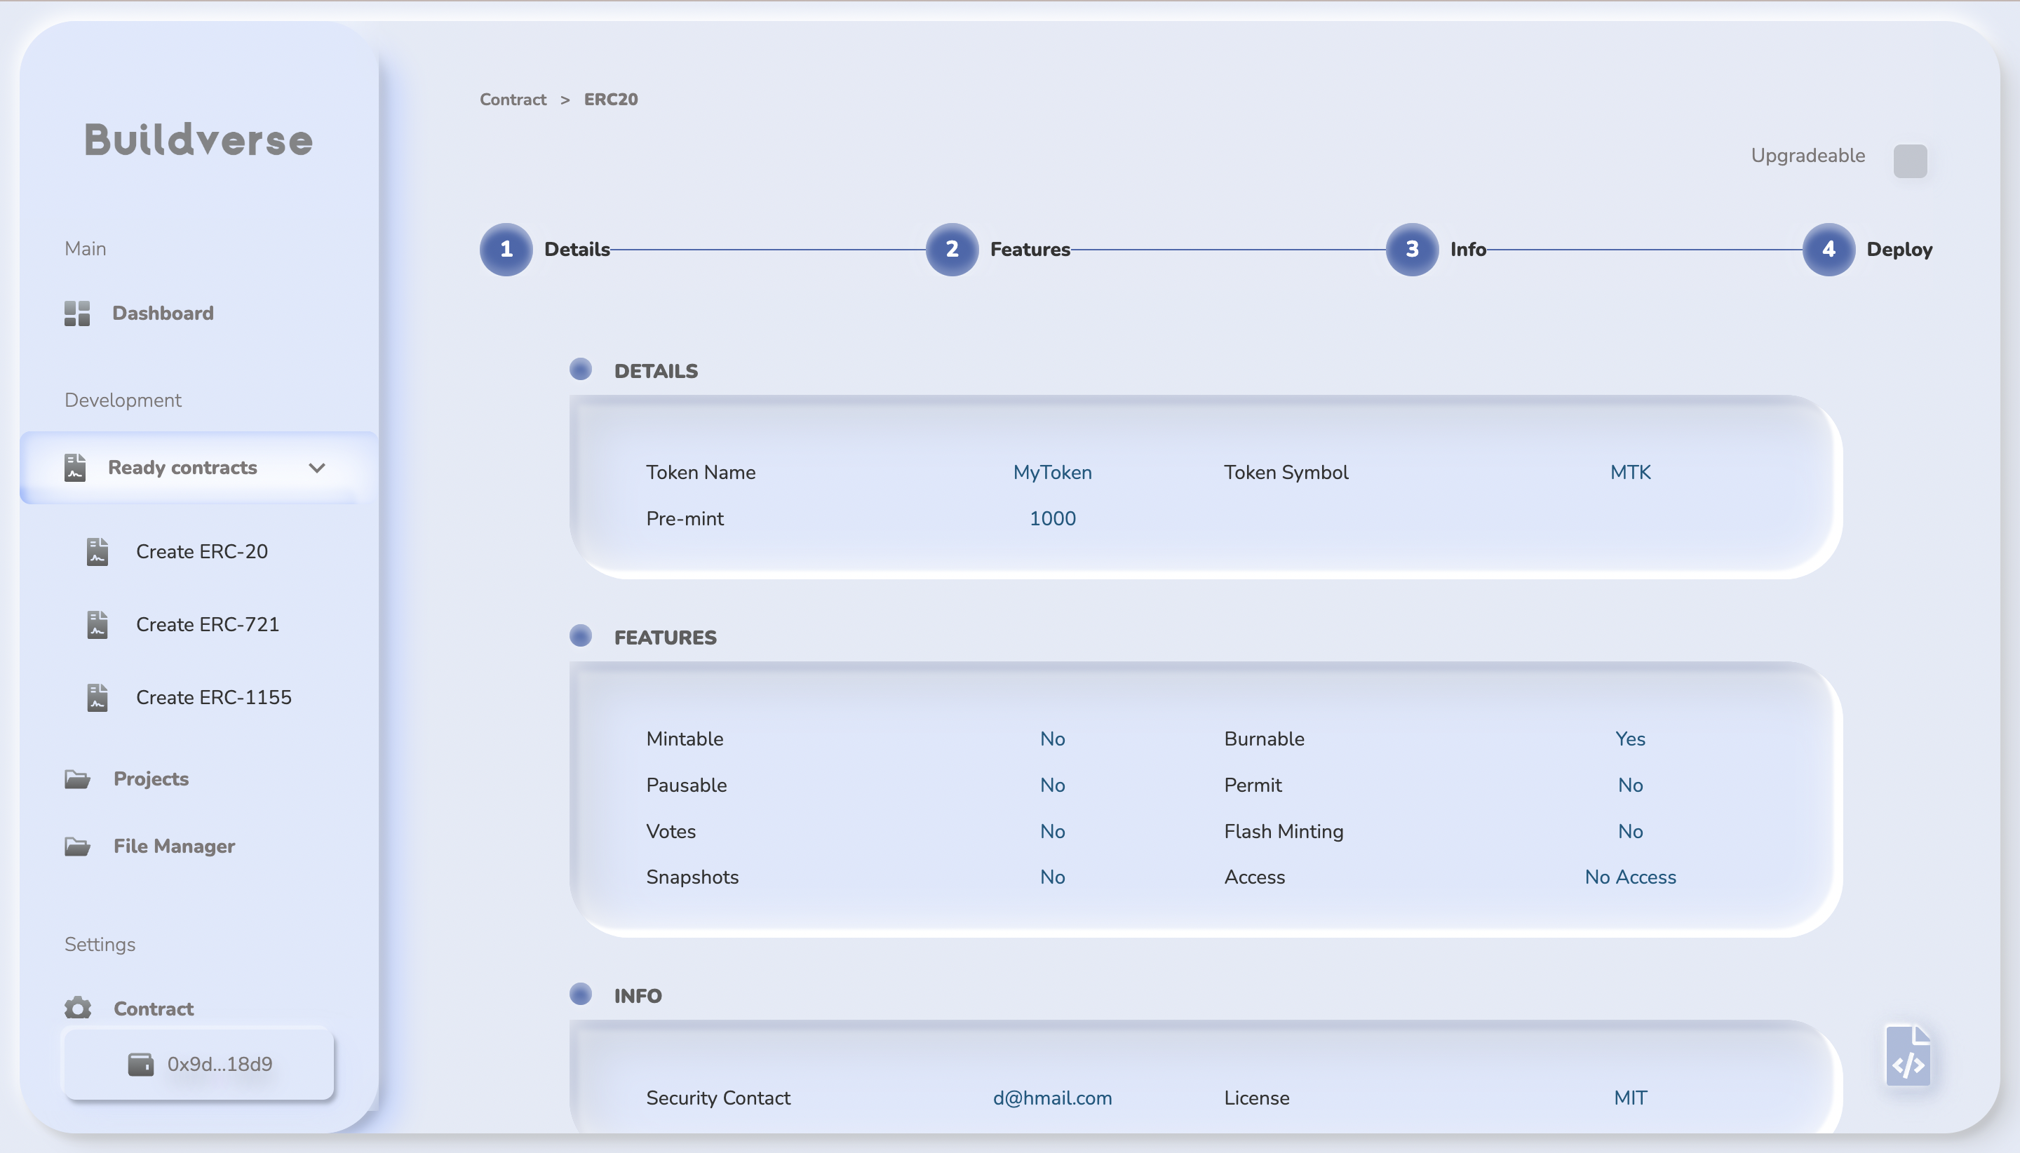Open the code view file icon

click(x=1908, y=1056)
